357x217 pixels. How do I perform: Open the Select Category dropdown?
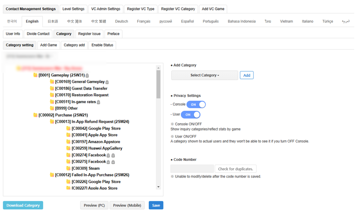click(x=205, y=75)
